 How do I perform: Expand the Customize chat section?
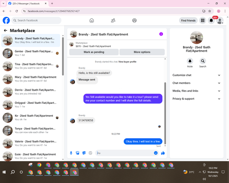(x=196, y=75)
